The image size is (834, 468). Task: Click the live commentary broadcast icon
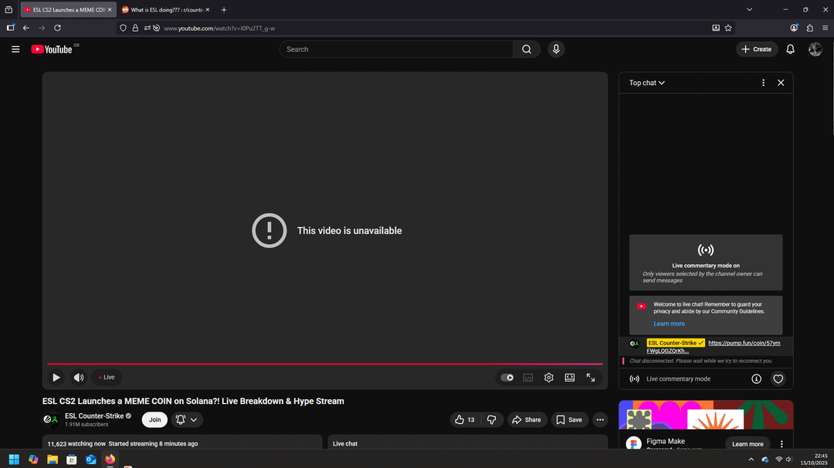pos(635,378)
